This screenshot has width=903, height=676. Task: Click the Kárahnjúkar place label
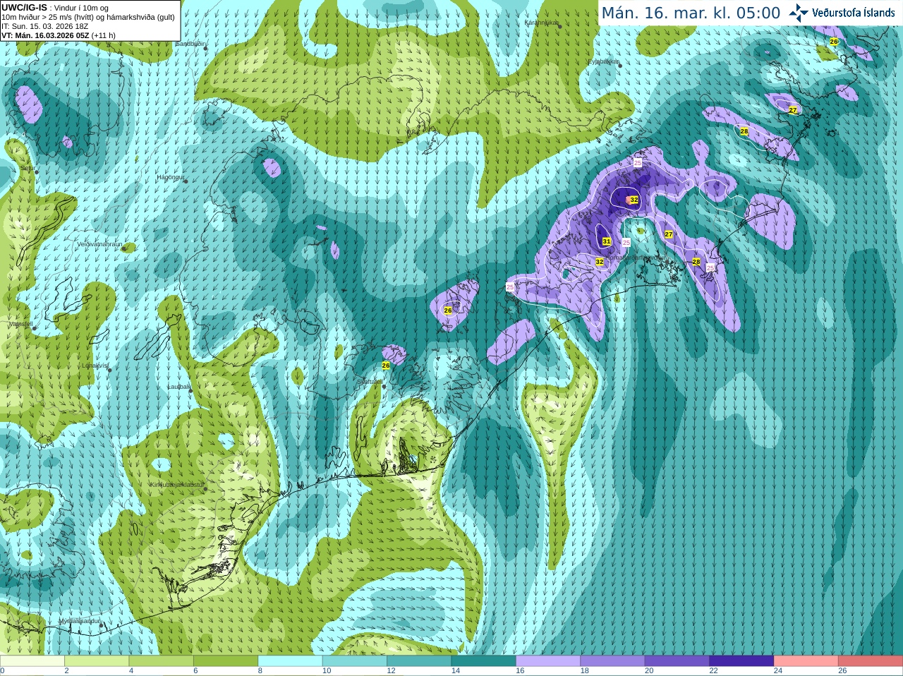(x=540, y=23)
